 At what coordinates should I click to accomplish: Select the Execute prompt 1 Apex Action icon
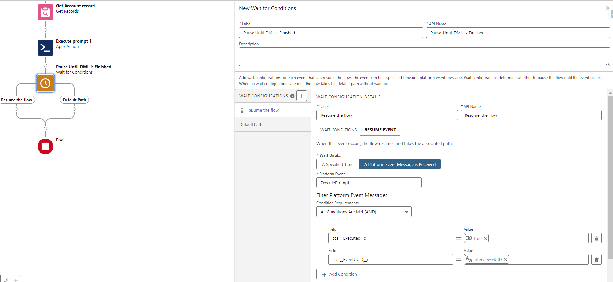tap(45, 48)
